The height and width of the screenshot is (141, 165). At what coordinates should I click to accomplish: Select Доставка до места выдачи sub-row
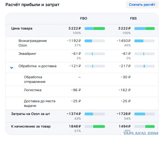[39, 103]
